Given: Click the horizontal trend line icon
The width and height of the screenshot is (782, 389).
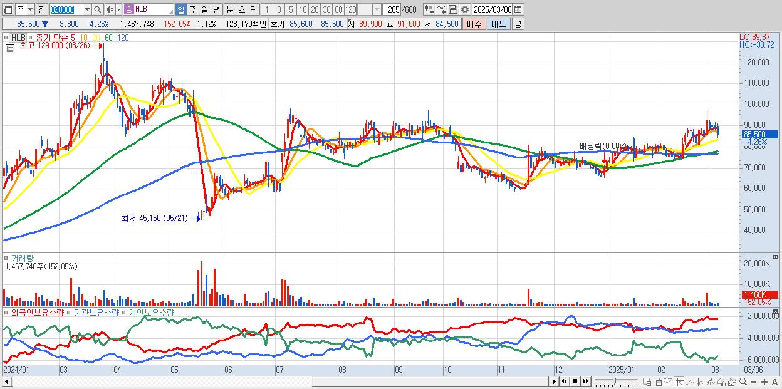Looking at the screenshot, I should tap(690, 382).
